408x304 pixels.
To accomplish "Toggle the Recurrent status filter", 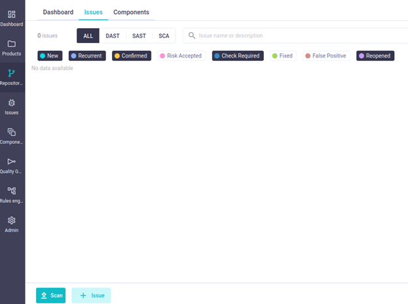I will point(86,56).
